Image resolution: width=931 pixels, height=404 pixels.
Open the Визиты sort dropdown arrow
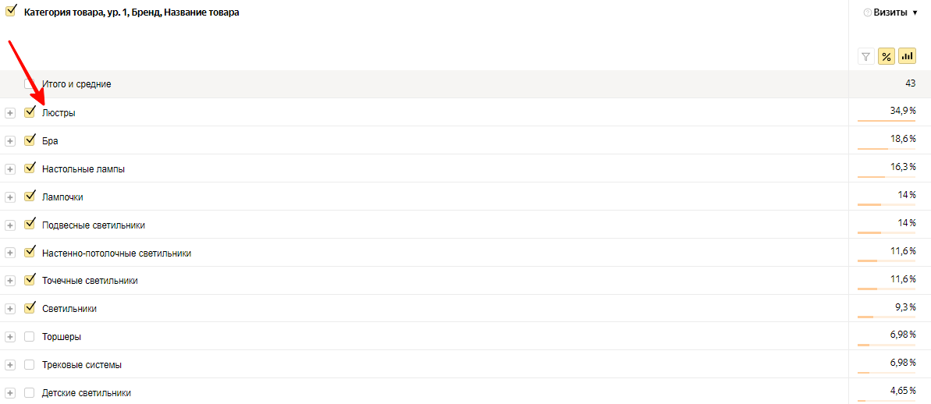click(x=915, y=12)
